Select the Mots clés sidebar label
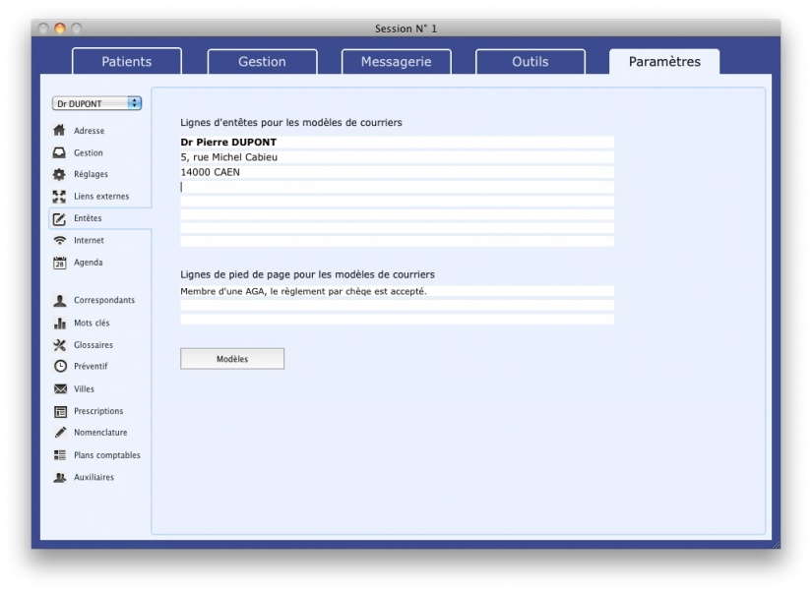Screen dimensions: 812x592 coord(92,323)
